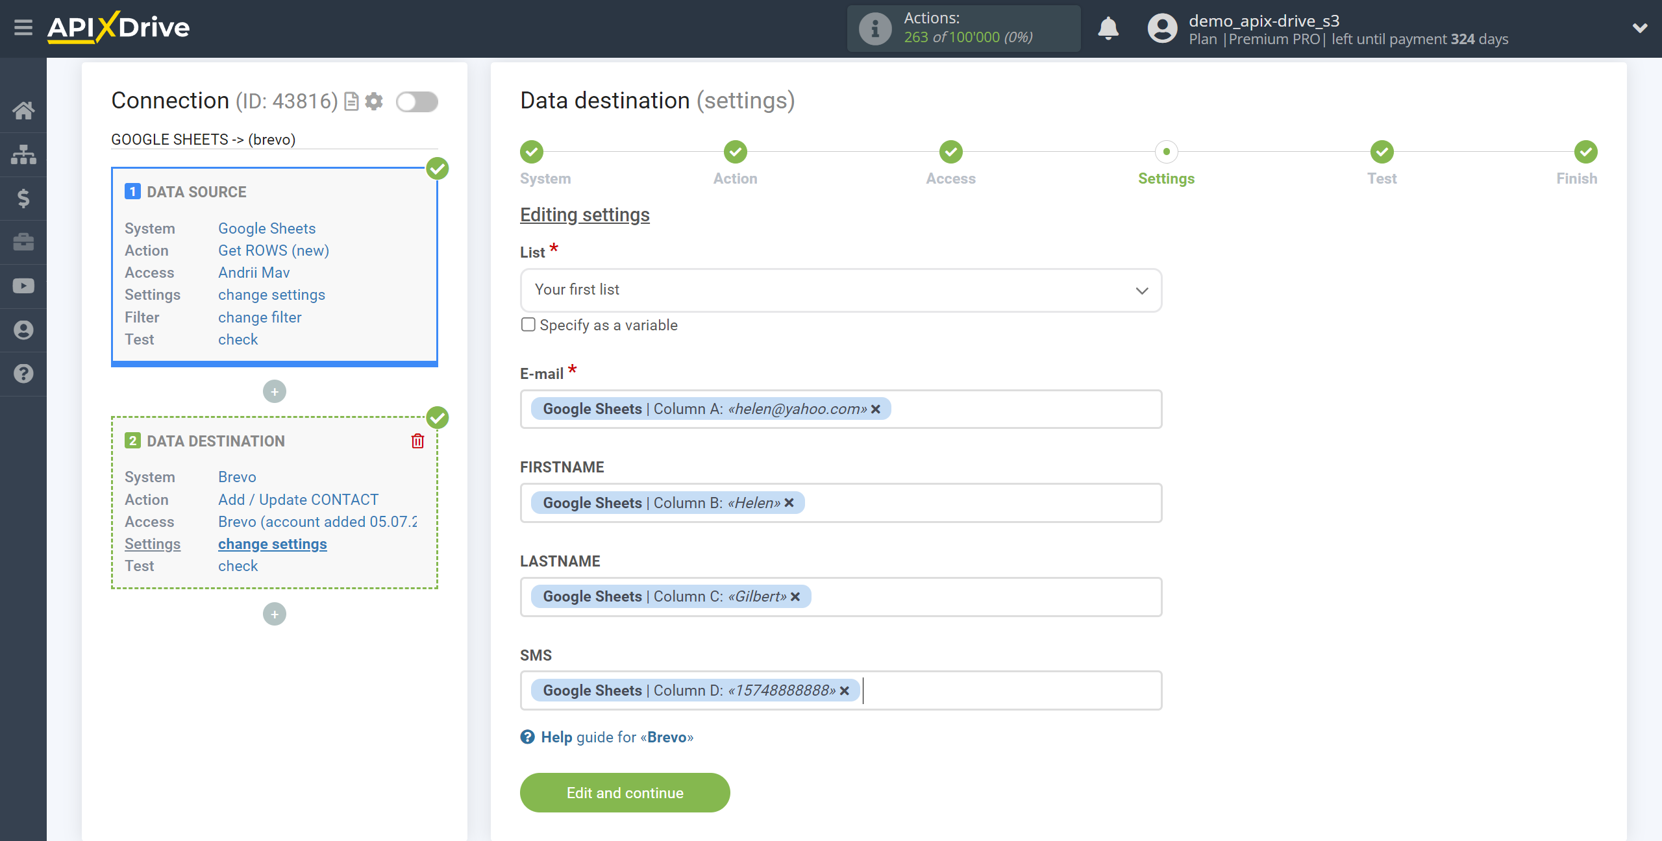Expand the account dropdown chevron
The width and height of the screenshot is (1662, 841).
1640,28
